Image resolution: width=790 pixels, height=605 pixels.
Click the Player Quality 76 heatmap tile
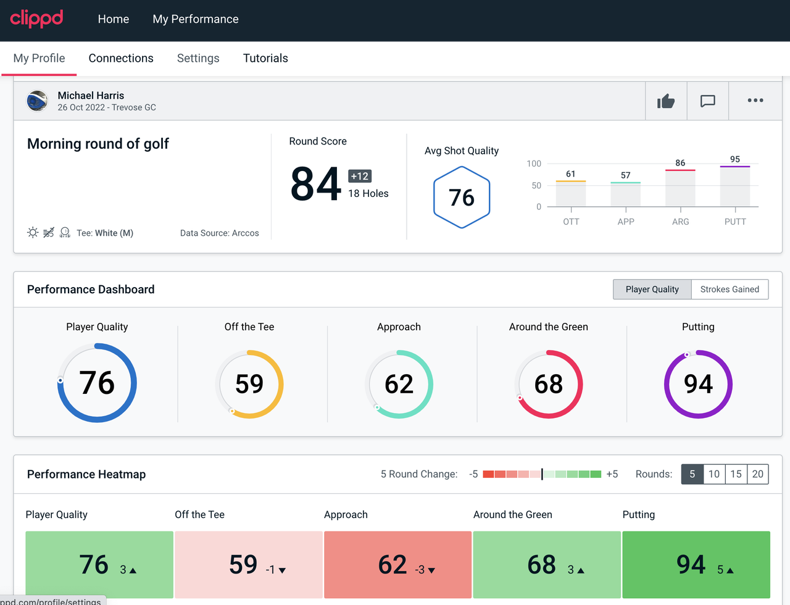(x=99, y=564)
